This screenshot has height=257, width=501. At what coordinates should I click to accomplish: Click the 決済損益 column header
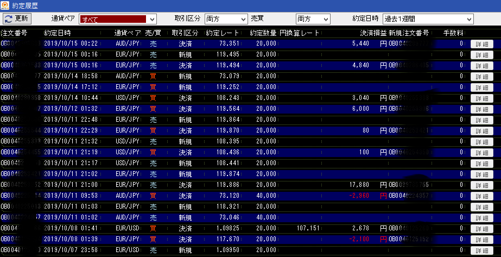click(373, 33)
